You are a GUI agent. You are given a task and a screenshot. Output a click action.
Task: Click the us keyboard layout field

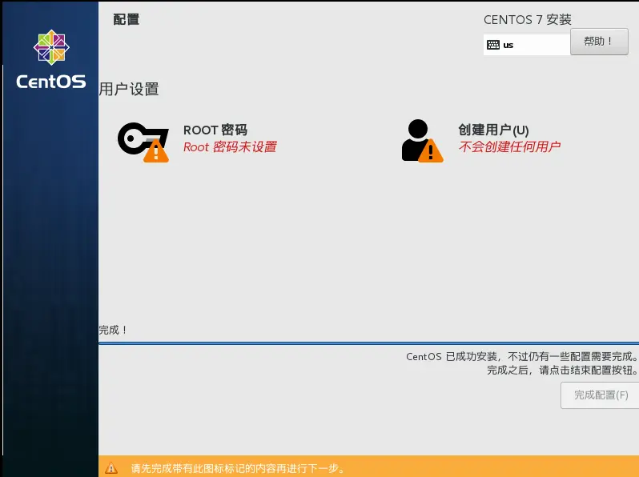coord(527,45)
